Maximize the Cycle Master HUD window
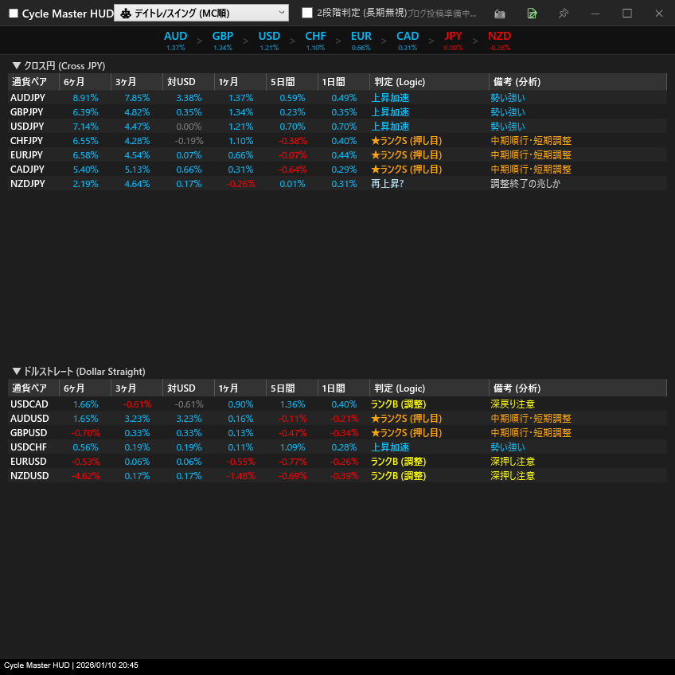The image size is (675, 675). click(x=627, y=14)
